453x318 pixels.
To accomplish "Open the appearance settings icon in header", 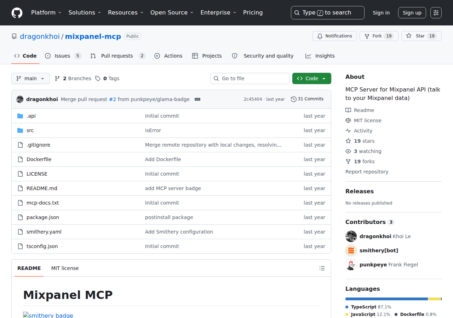I will pos(436,13).
